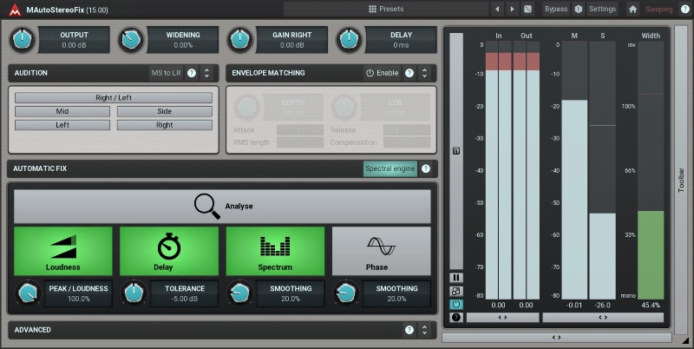Screen dimensions: 694x349
Task: Toggle the Loudness fix button
Action: click(63, 252)
